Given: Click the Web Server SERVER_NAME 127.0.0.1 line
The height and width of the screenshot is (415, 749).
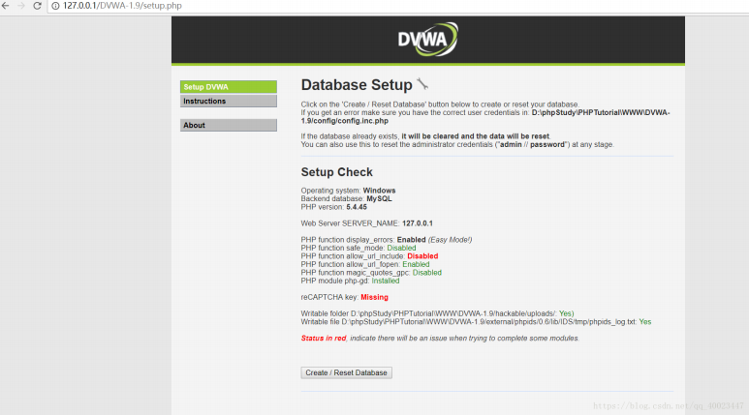Looking at the screenshot, I should 367,223.
